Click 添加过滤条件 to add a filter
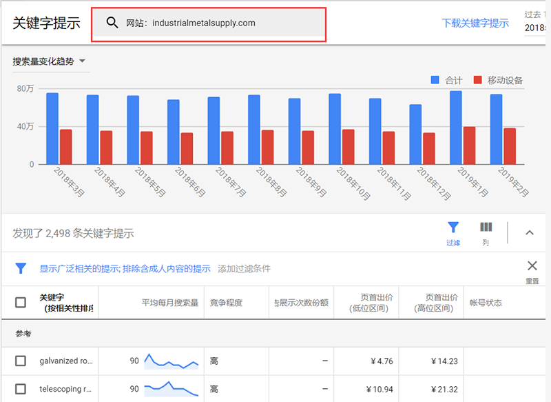The width and height of the screenshot is (551, 402). (244, 268)
